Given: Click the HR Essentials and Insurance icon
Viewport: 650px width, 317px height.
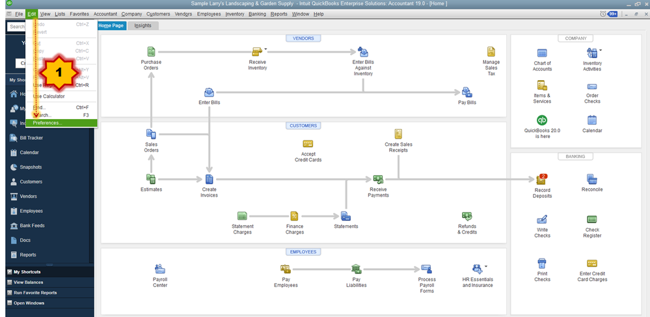Looking at the screenshot, I should [477, 269].
